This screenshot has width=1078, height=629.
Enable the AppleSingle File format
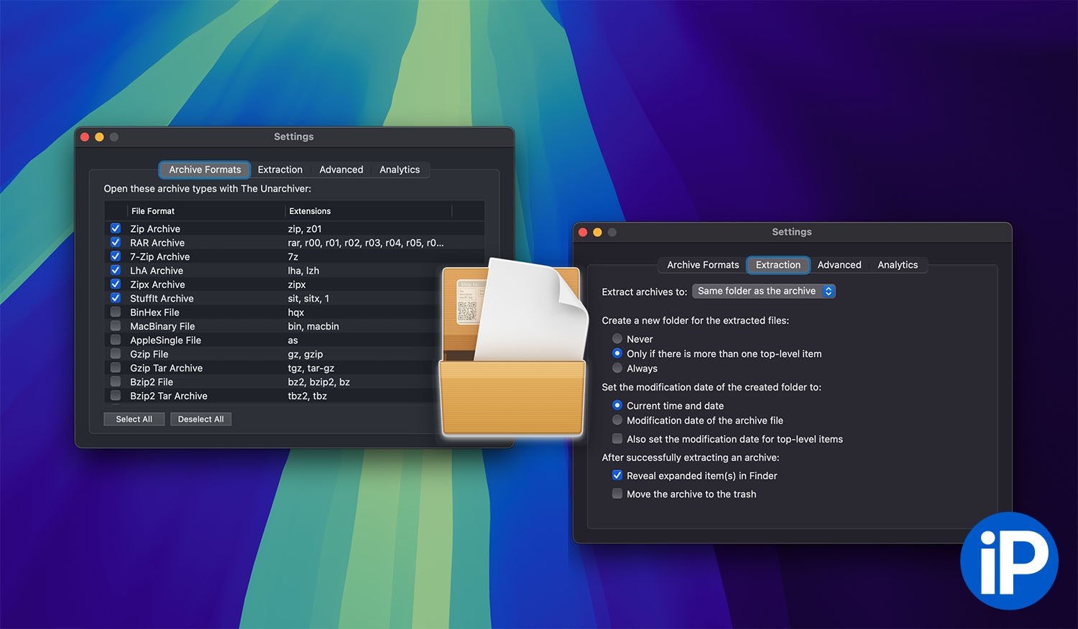(x=115, y=340)
